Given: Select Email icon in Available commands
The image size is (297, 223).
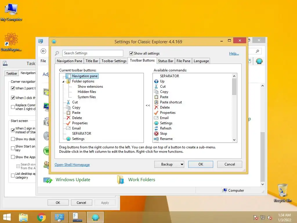Looking at the screenshot, I should click(156, 118).
